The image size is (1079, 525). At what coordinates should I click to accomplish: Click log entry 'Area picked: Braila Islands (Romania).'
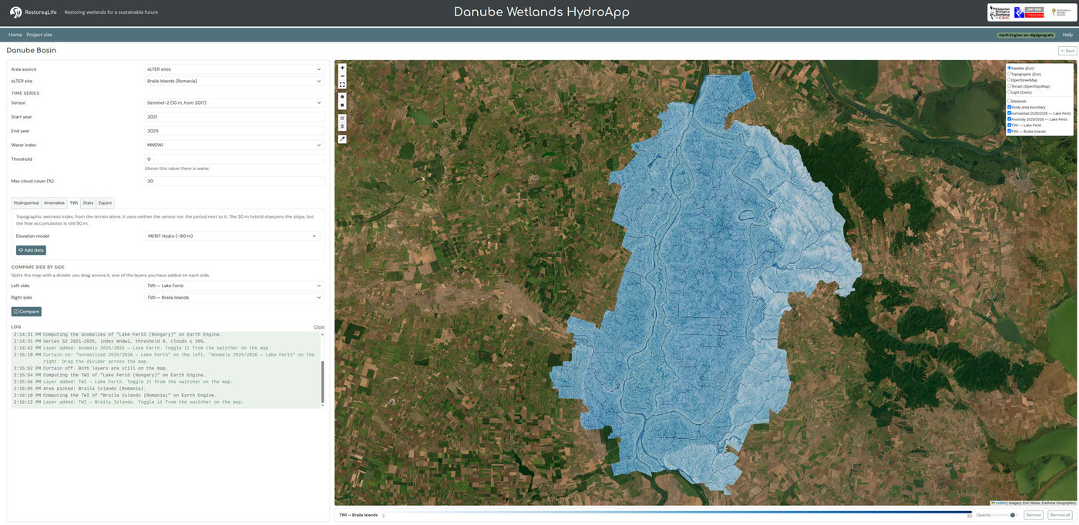click(94, 389)
